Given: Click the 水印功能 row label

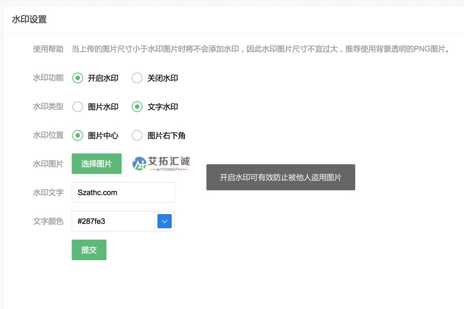Looking at the screenshot, I should tap(47, 78).
